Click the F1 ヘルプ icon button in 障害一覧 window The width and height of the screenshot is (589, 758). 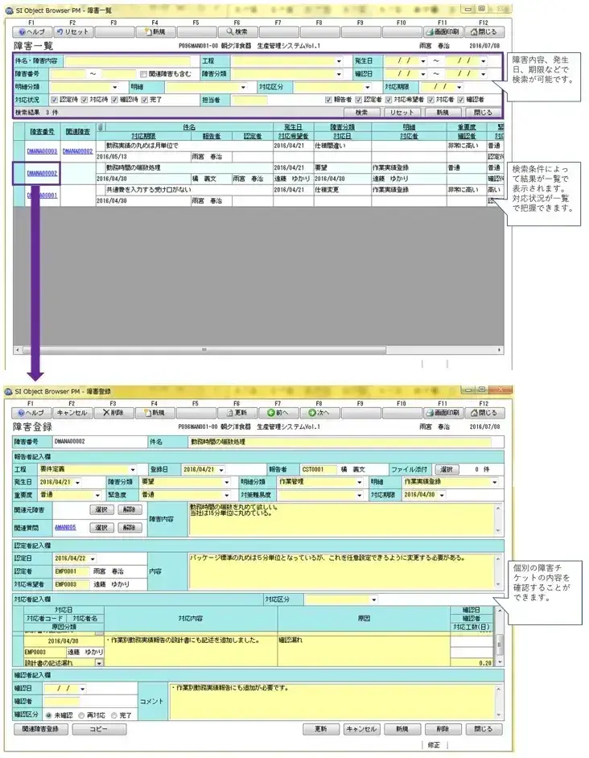(x=32, y=32)
